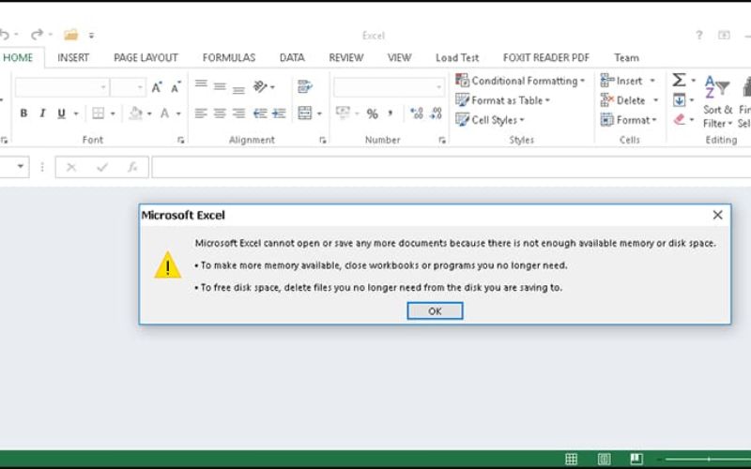Click Align Left icon
The height and width of the screenshot is (469, 751).
click(201, 113)
